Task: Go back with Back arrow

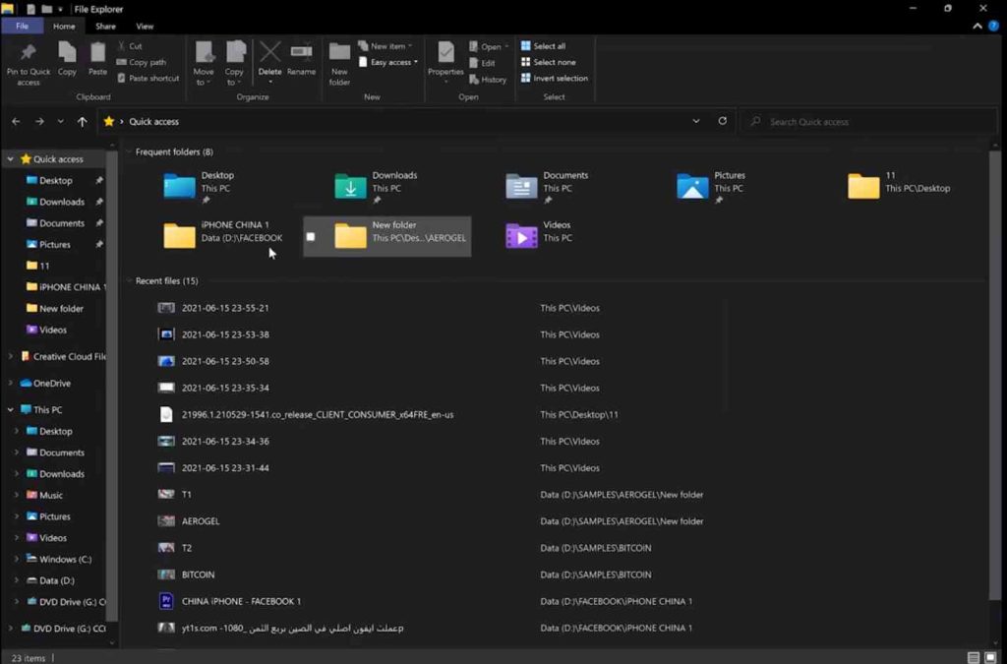Action: (16, 121)
